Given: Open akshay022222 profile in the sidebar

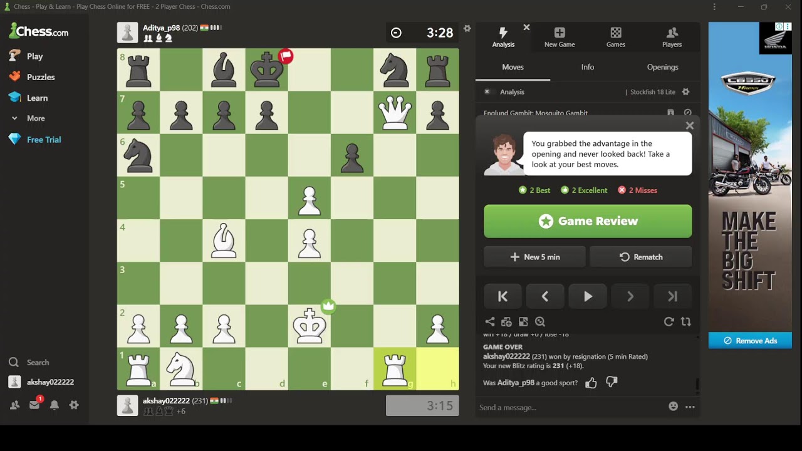Looking at the screenshot, I should [41, 382].
